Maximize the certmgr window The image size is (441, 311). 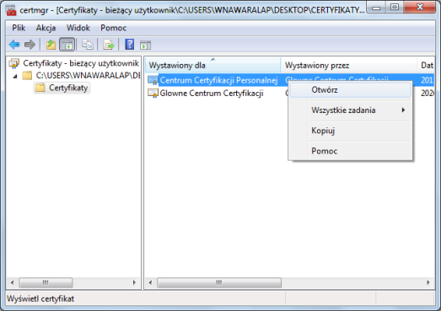pyautogui.click(x=395, y=7)
